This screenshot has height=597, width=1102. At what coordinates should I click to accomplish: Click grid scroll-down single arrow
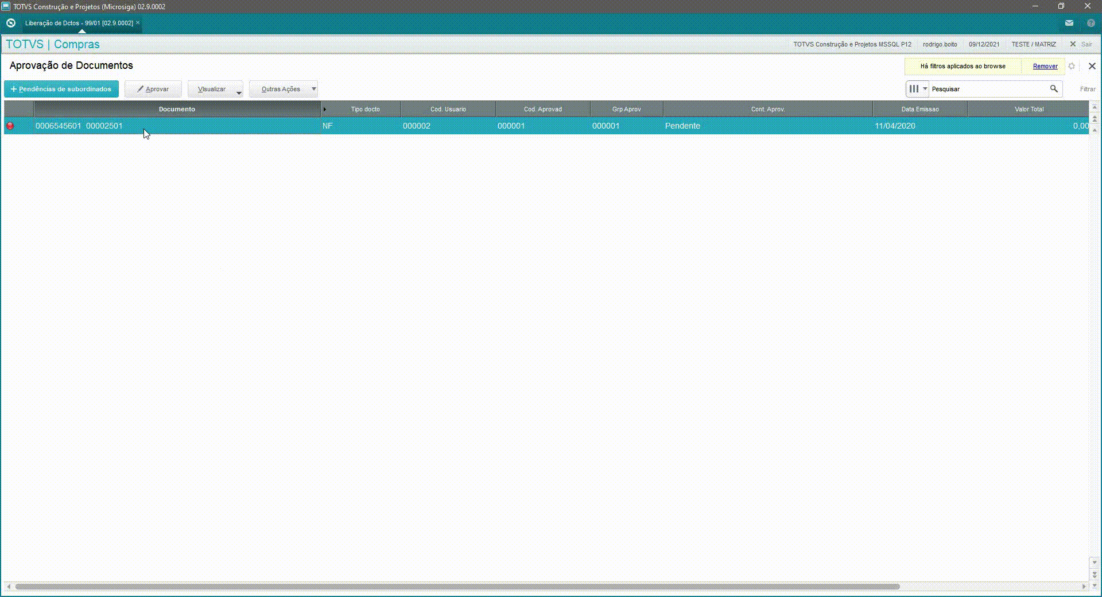pyautogui.click(x=1095, y=563)
